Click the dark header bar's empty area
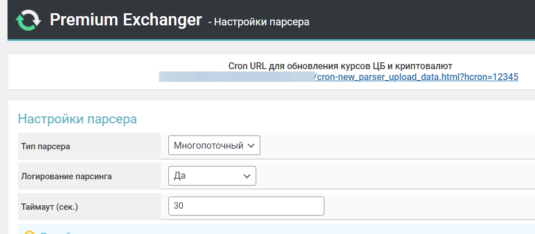Viewport: 535px width, 234px height. (x=434, y=20)
